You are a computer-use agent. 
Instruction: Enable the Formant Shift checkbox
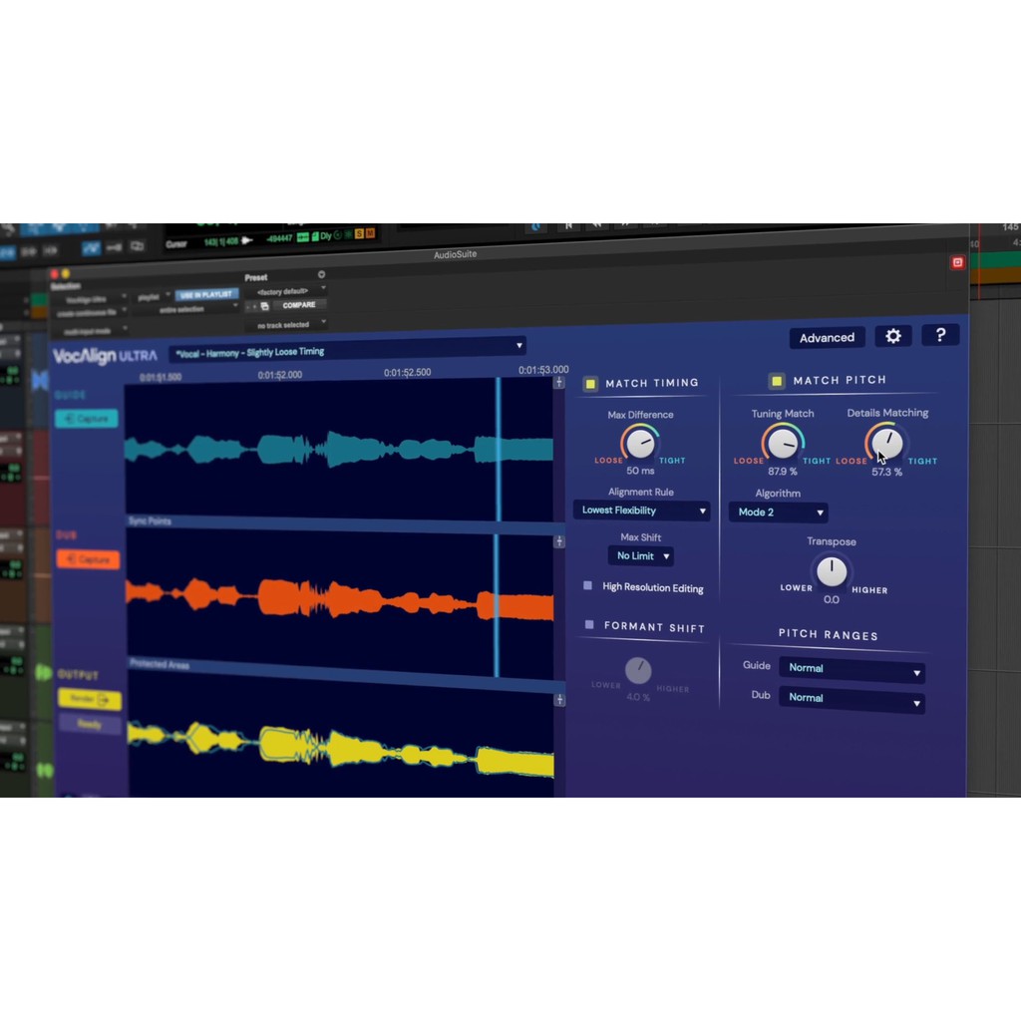(589, 625)
